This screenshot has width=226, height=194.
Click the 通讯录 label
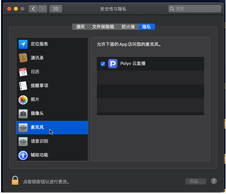[x=37, y=58]
